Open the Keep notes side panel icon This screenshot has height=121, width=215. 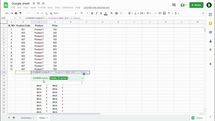click(211, 24)
